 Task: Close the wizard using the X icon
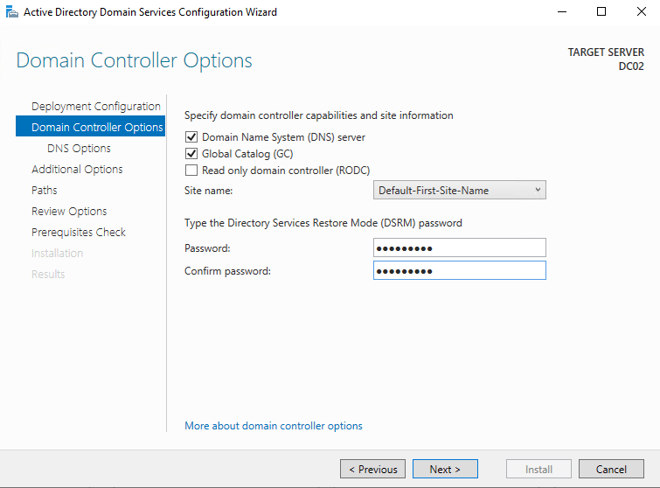pos(641,11)
